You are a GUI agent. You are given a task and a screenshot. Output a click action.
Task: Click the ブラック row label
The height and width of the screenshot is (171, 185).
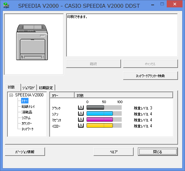(56, 108)
